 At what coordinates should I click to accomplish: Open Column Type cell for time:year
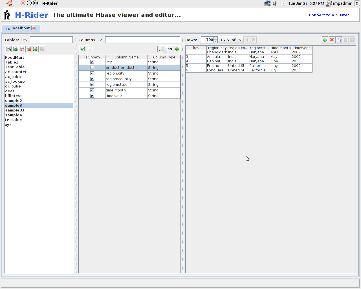tap(164, 96)
